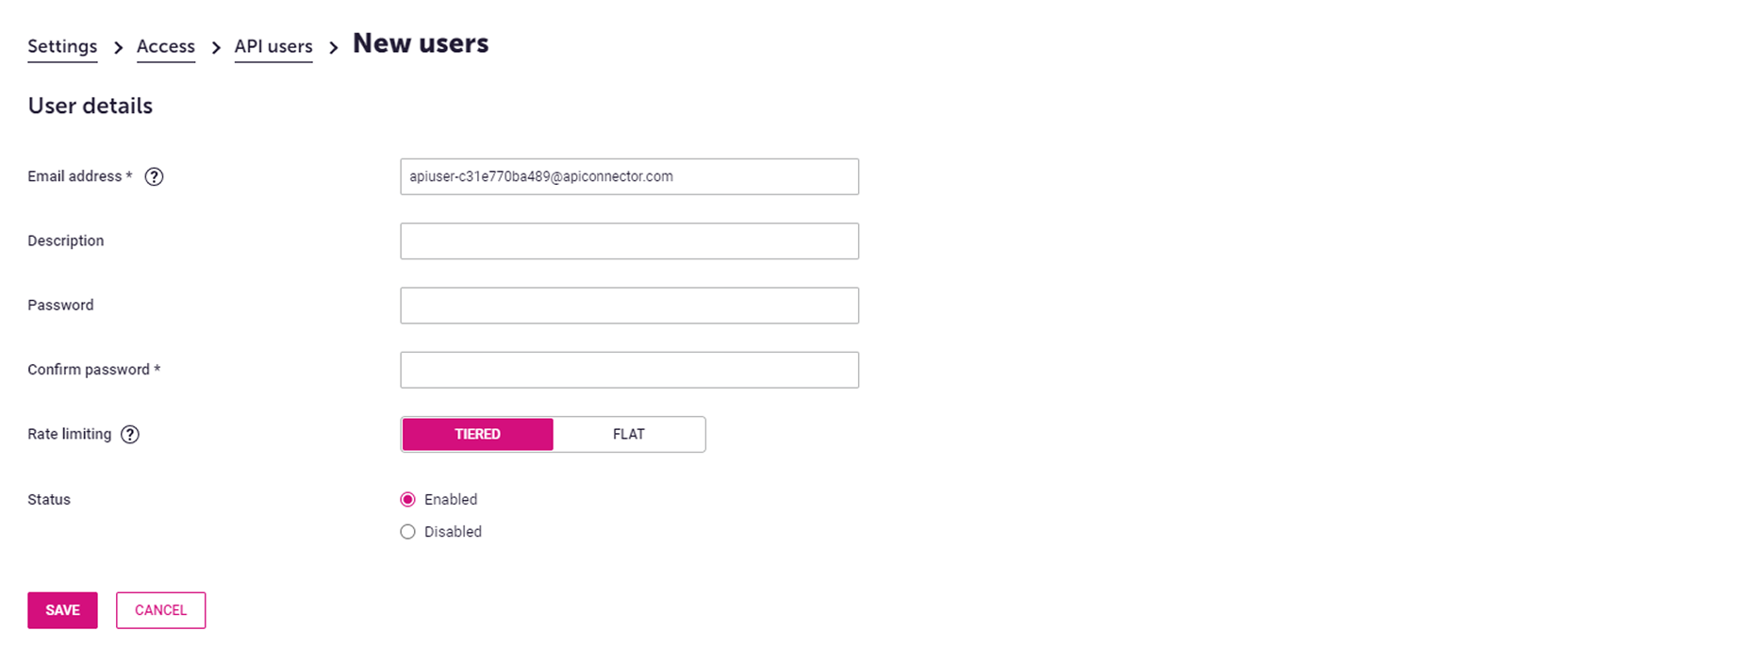Go to API users breadcrumb link
The image size is (1737, 664).
273,45
